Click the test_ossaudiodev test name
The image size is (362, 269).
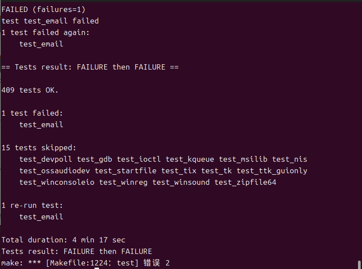tap(55, 171)
